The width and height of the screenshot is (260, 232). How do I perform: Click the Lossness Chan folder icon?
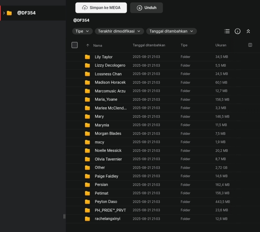pyautogui.click(x=88, y=74)
